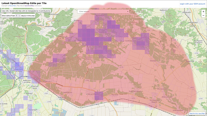
Task: Select the edited tile over Kammern
Action: [13, 60]
